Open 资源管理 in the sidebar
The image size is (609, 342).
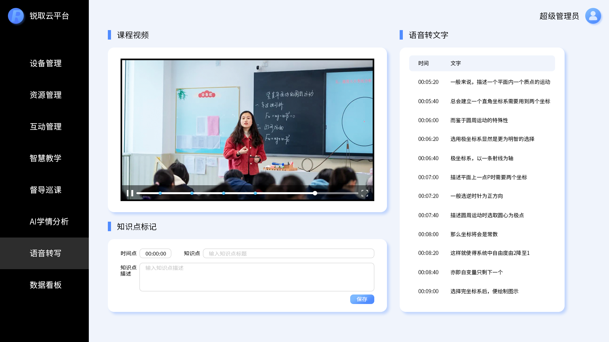[45, 95]
